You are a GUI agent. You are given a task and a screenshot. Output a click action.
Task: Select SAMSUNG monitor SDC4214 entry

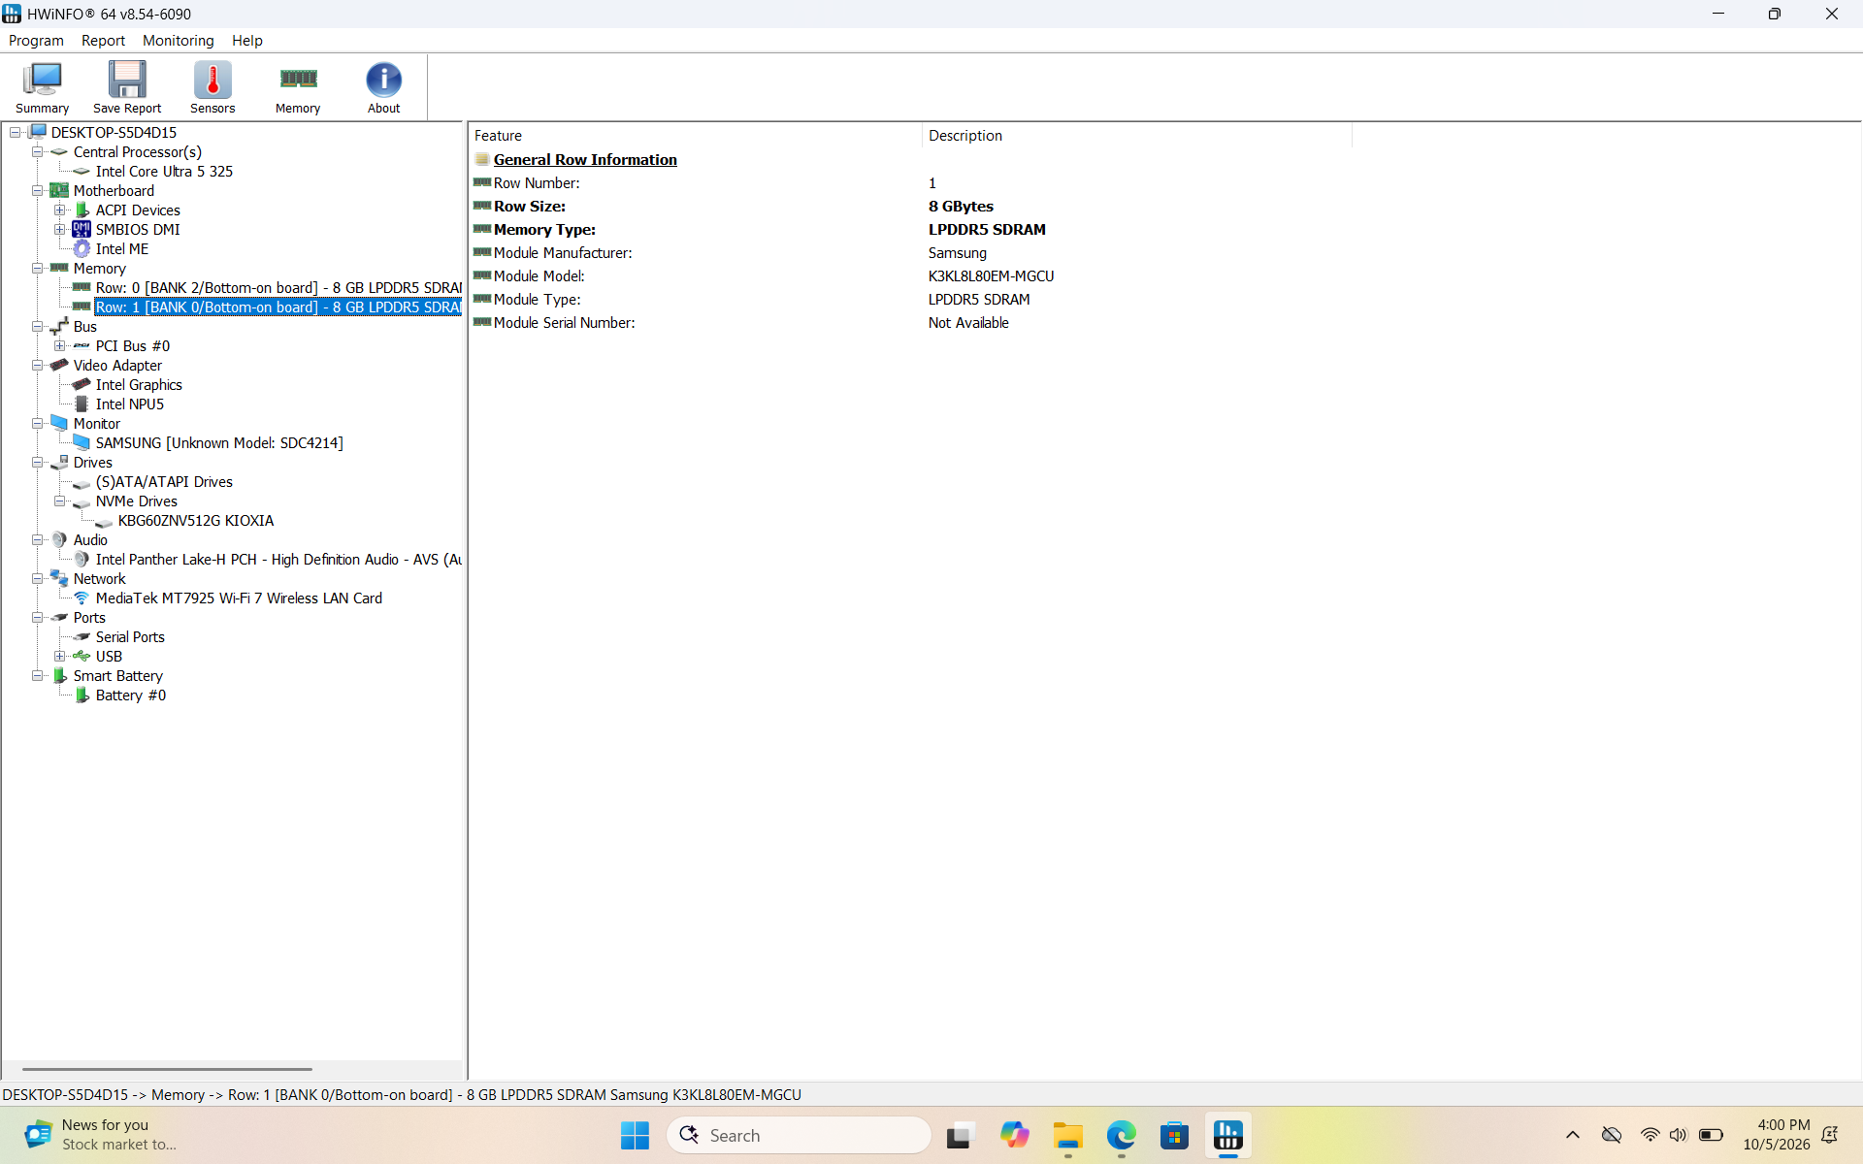point(219,443)
